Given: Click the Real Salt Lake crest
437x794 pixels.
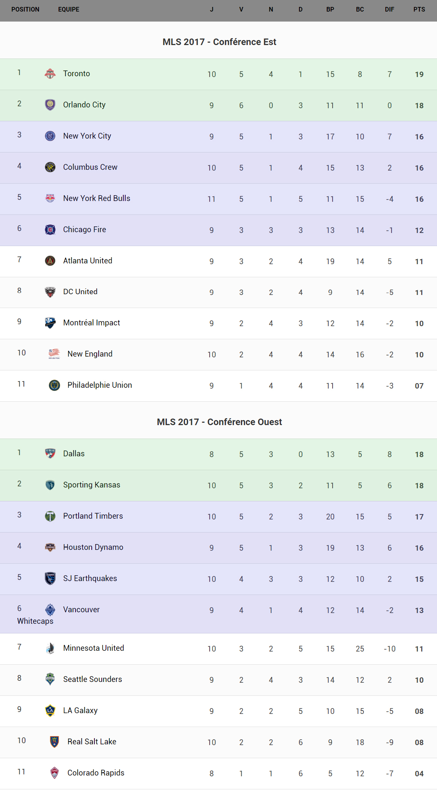Looking at the screenshot, I should 54,742.
